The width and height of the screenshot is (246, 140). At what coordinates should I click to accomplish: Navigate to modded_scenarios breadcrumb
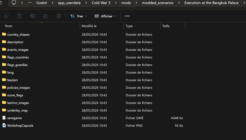157,3
